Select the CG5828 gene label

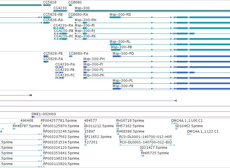[x=50, y=2]
